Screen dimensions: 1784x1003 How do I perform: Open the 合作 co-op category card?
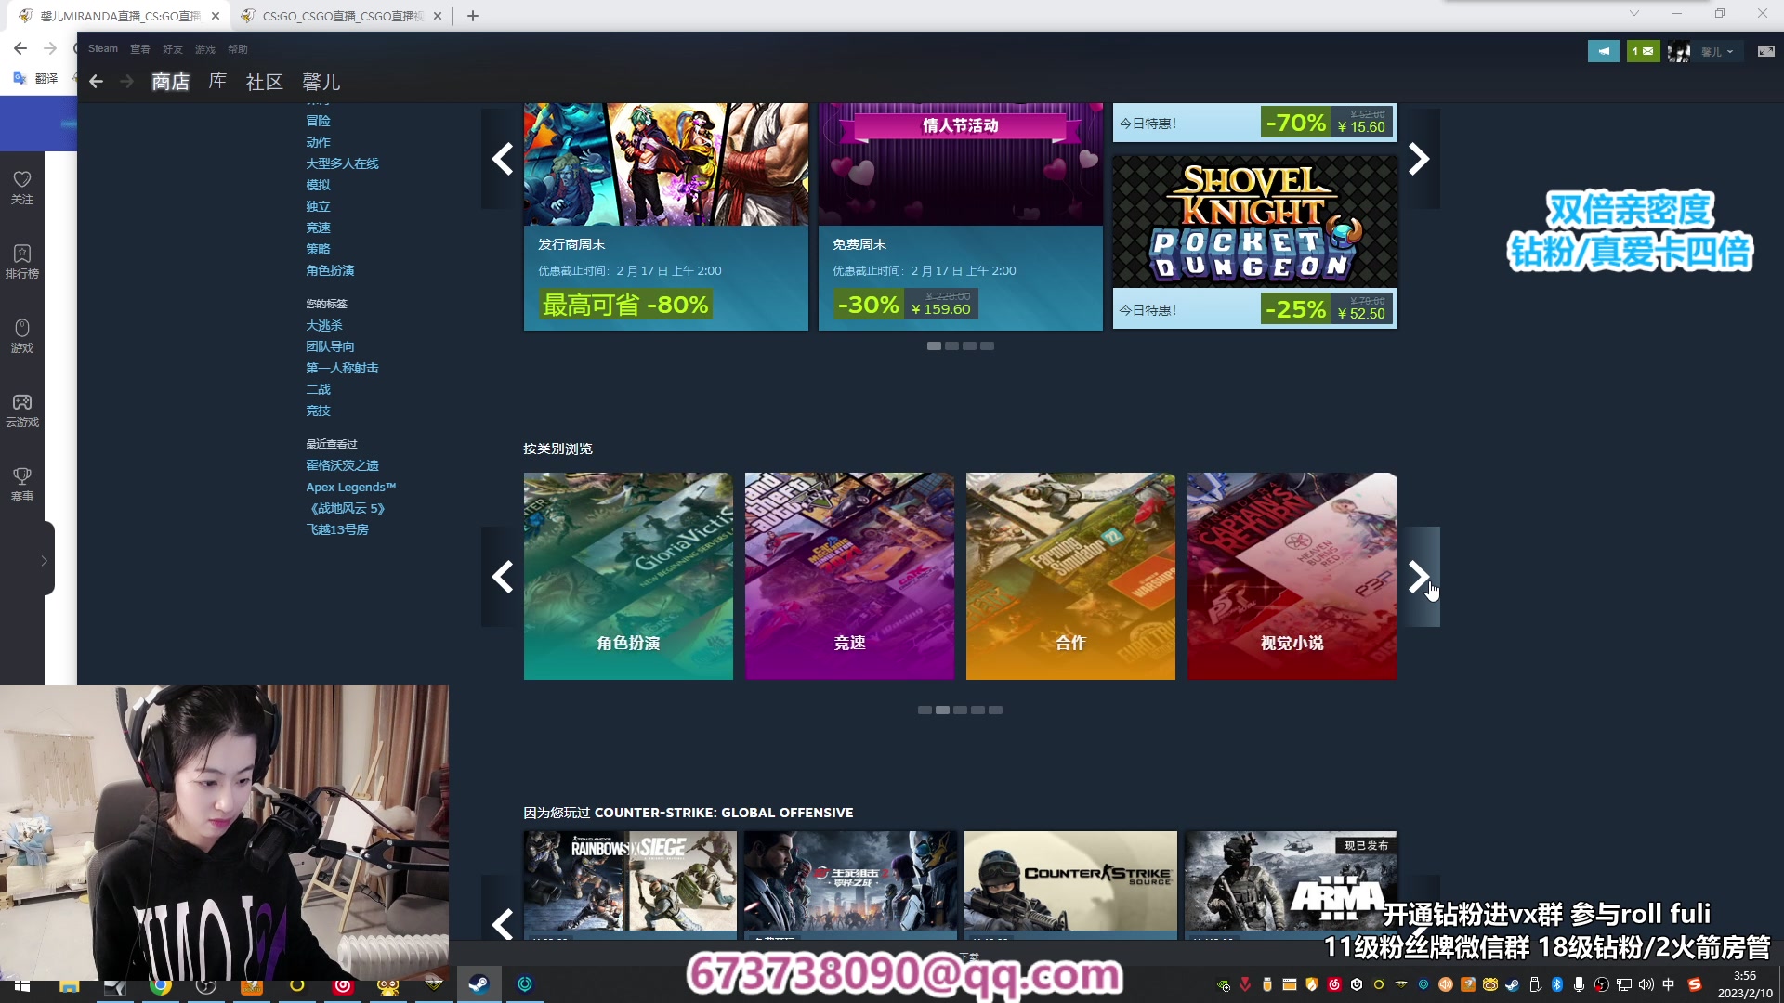tap(1070, 576)
